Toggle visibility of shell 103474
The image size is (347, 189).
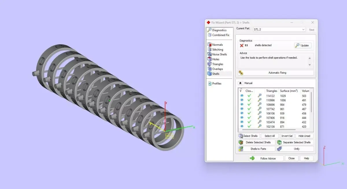[x=242, y=122]
